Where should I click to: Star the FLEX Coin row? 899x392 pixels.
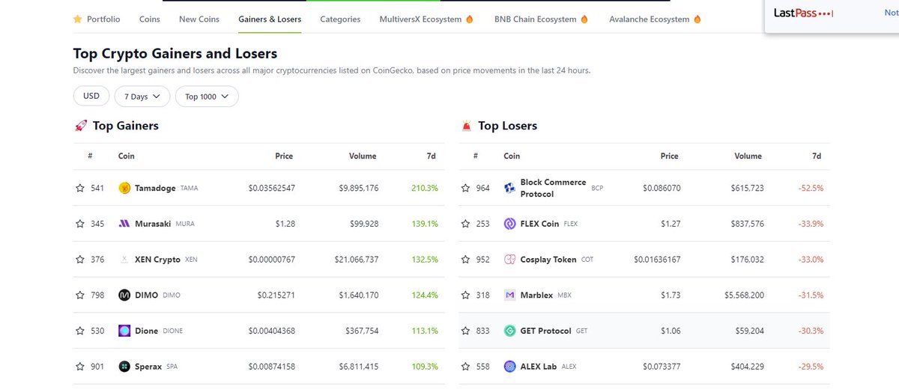tap(466, 224)
